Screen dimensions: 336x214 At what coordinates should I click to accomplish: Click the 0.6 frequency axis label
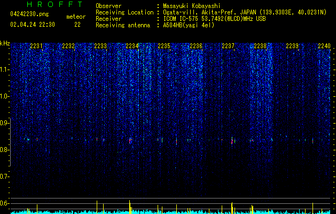(4, 203)
